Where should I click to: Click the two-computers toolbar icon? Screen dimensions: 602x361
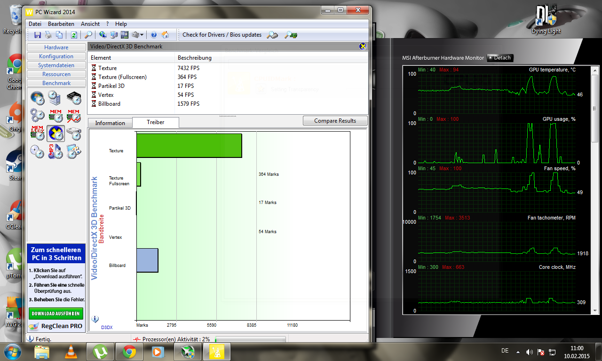pyautogui.click(x=114, y=35)
